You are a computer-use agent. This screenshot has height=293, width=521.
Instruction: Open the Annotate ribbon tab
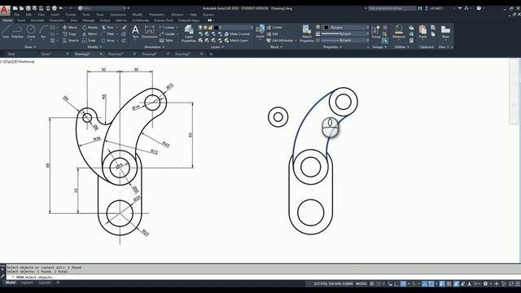[x=37, y=20]
